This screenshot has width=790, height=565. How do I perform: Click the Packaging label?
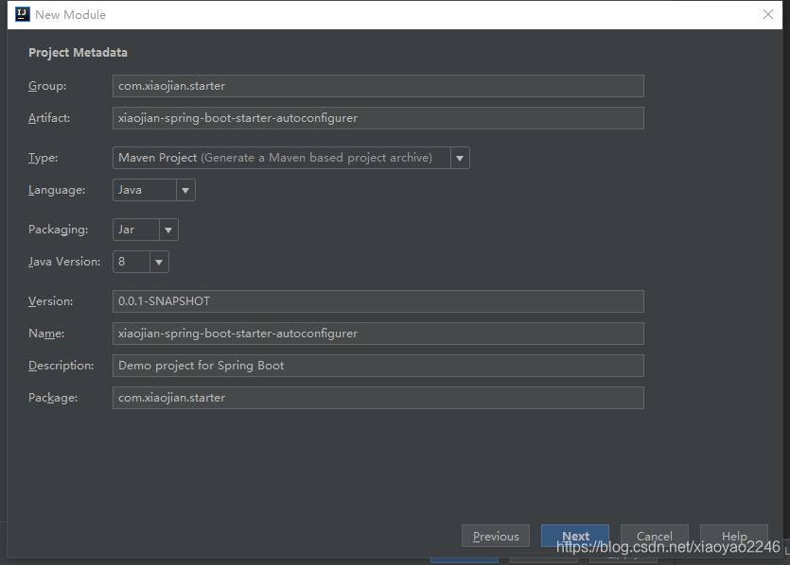click(59, 230)
